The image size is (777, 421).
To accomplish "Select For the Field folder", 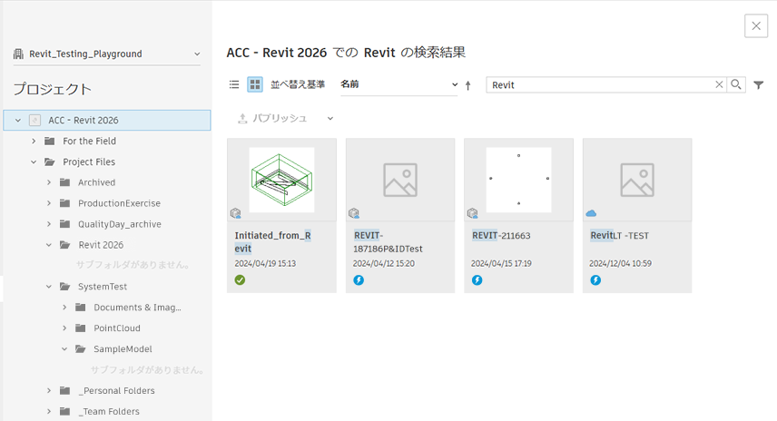I will [x=89, y=142].
